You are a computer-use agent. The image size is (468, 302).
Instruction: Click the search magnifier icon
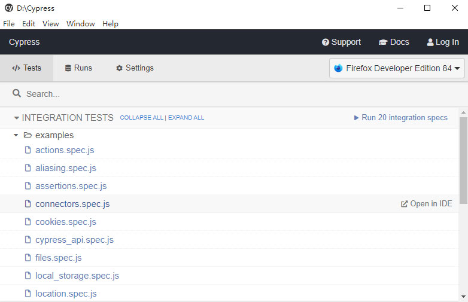(x=17, y=94)
